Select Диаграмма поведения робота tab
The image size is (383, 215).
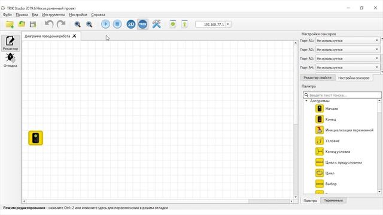47,36
